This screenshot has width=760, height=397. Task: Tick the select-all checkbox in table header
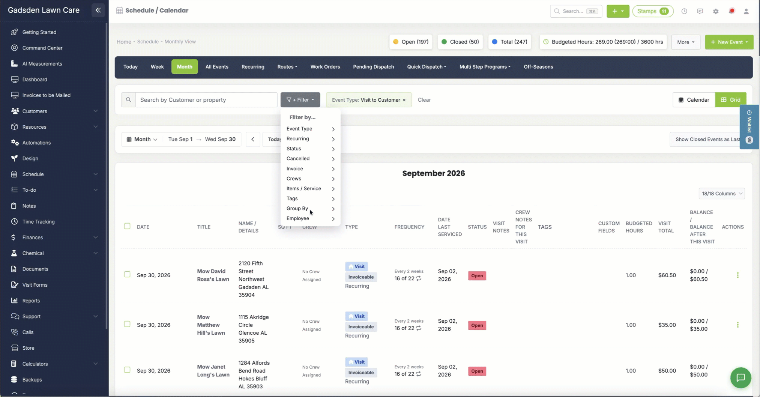(x=127, y=226)
